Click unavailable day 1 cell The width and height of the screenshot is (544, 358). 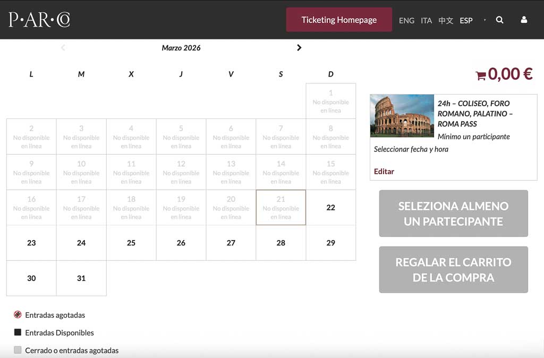coord(330,101)
